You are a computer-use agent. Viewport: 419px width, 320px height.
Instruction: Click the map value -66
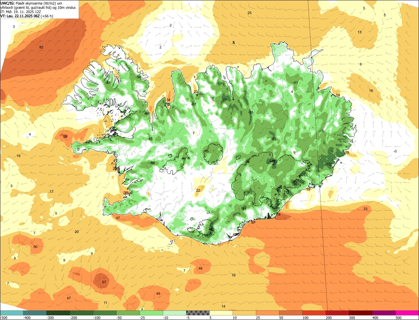(x=147, y=114)
